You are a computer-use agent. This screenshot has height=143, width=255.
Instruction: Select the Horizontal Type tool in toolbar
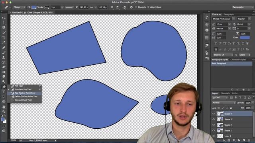[x=4, y=92]
